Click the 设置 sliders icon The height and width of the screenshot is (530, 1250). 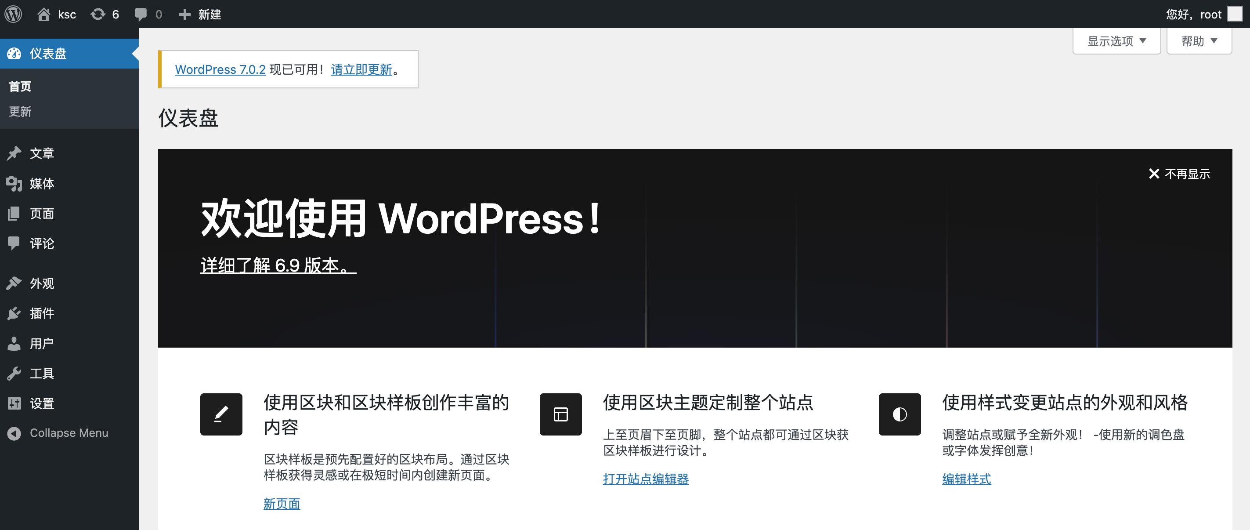(14, 403)
